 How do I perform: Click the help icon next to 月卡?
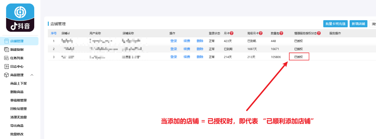click(232, 33)
